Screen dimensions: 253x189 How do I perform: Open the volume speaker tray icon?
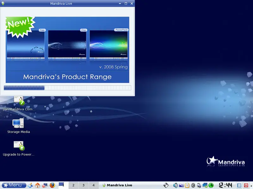[x=176, y=185]
